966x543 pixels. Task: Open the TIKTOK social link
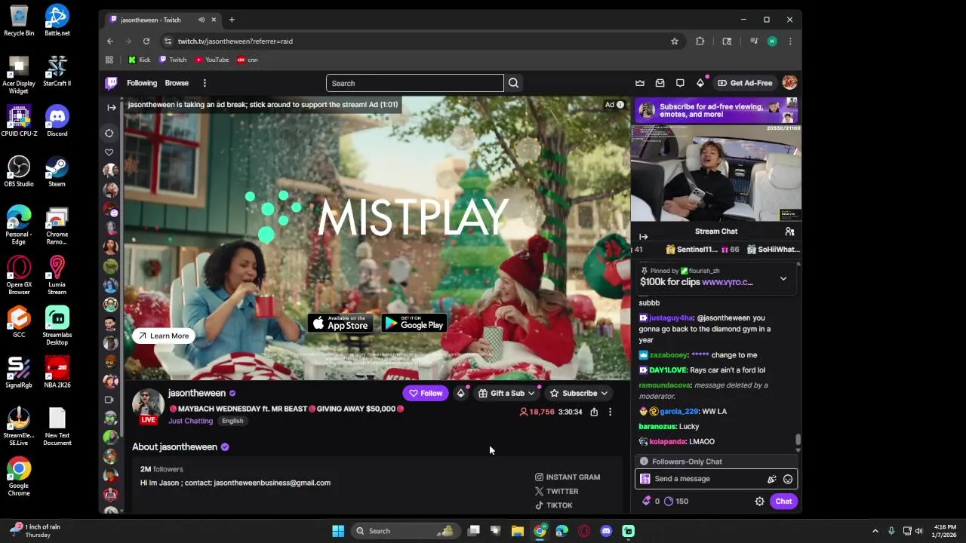[554, 505]
